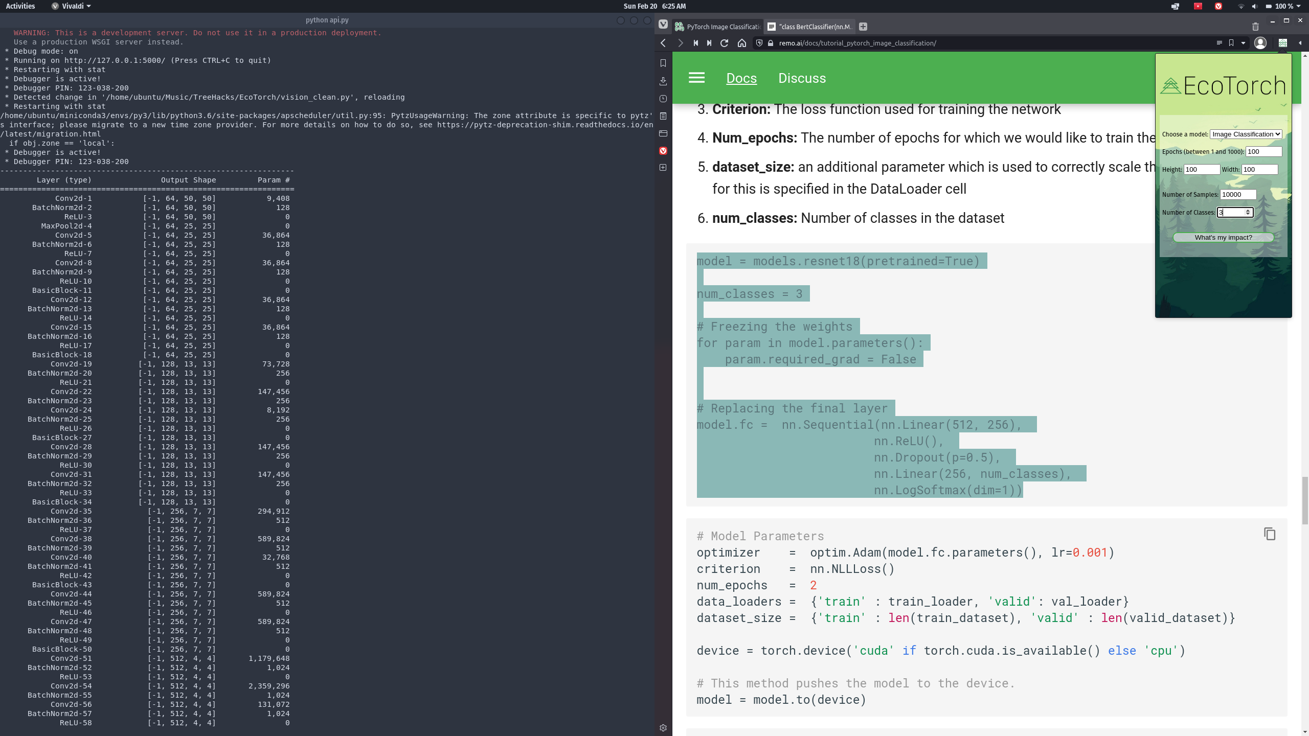This screenshot has width=1309, height=736.
Task: Go to the home page
Action: 741,43
